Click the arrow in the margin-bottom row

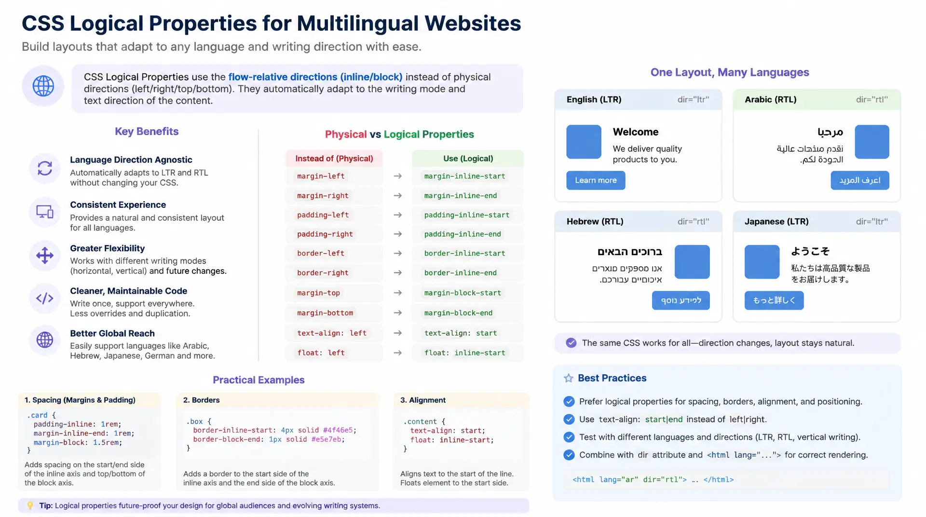[x=398, y=313]
